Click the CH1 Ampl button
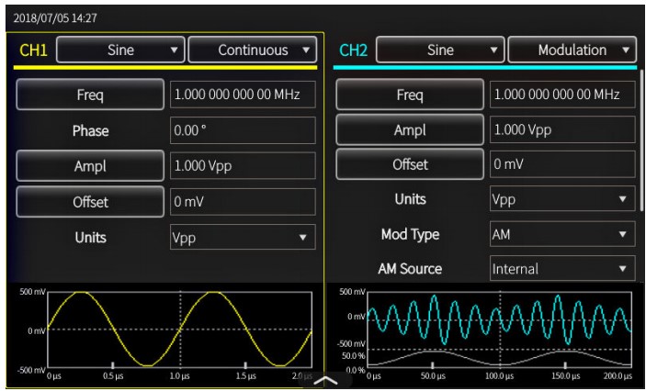 coord(90,166)
